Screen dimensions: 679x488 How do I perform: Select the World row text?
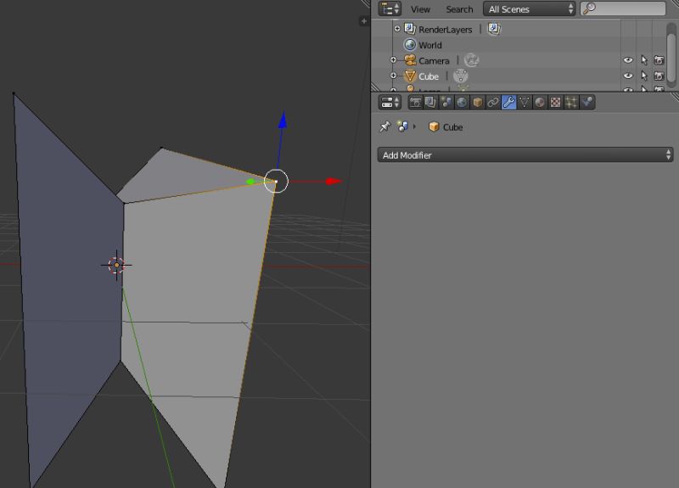pyautogui.click(x=430, y=45)
